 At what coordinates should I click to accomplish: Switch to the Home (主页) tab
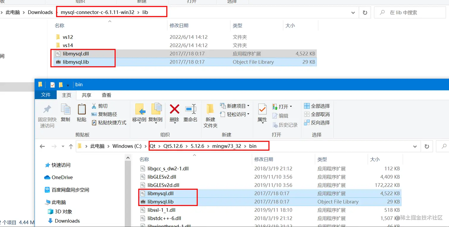click(x=67, y=95)
